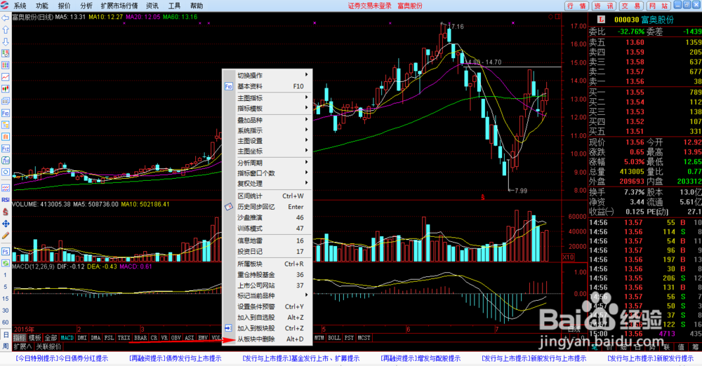Switch to weekly period 周 button
The height and width of the screenshot is (366, 702).
[x=6, y=346]
